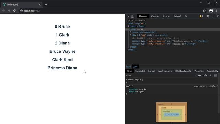Click the element.style rule block
This screenshot has height=124, width=220.
(x=134, y=81)
